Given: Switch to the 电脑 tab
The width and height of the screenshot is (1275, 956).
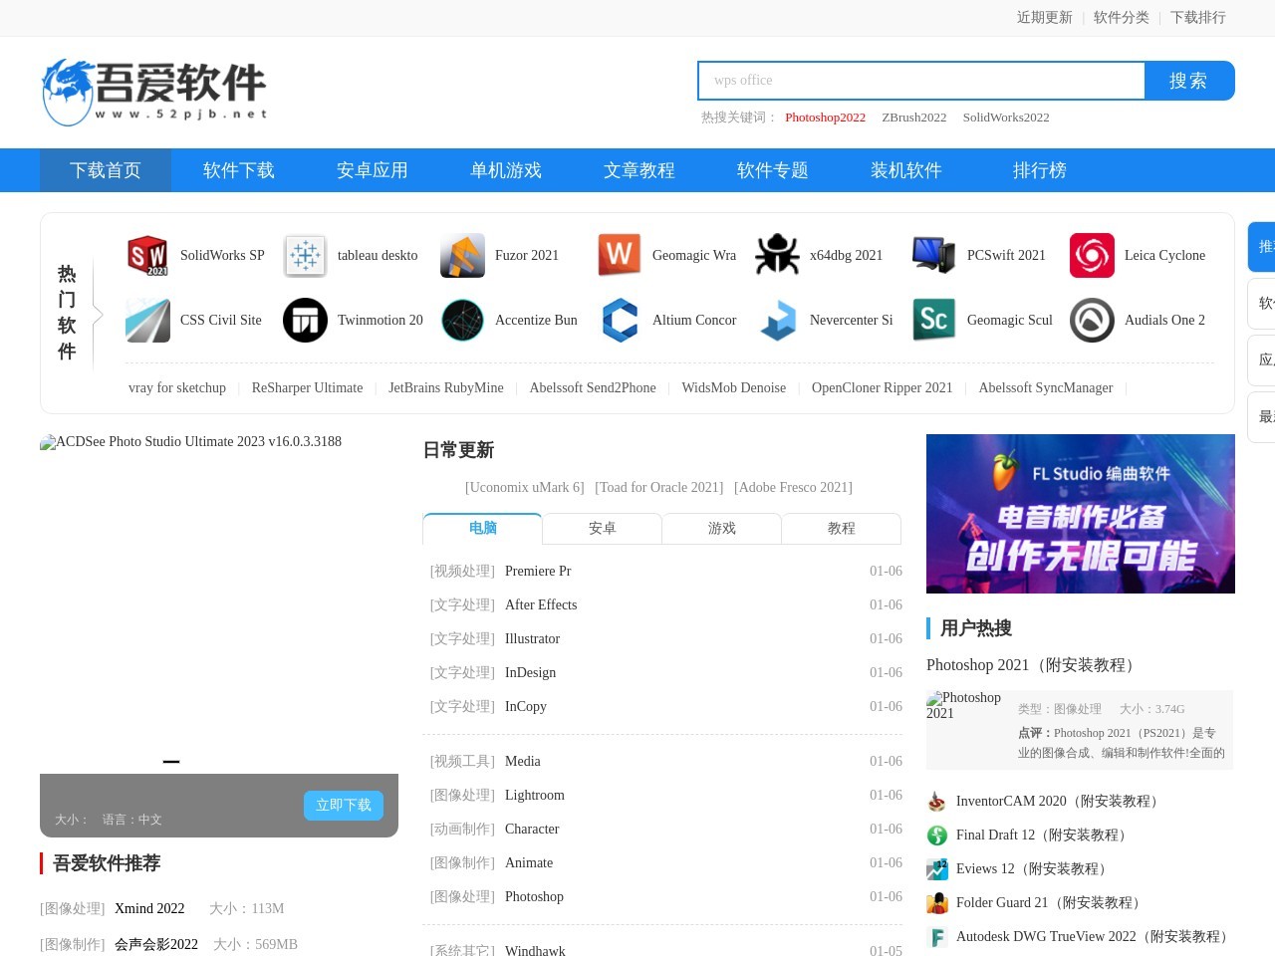Looking at the screenshot, I should pyautogui.click(x=482, y=529).
